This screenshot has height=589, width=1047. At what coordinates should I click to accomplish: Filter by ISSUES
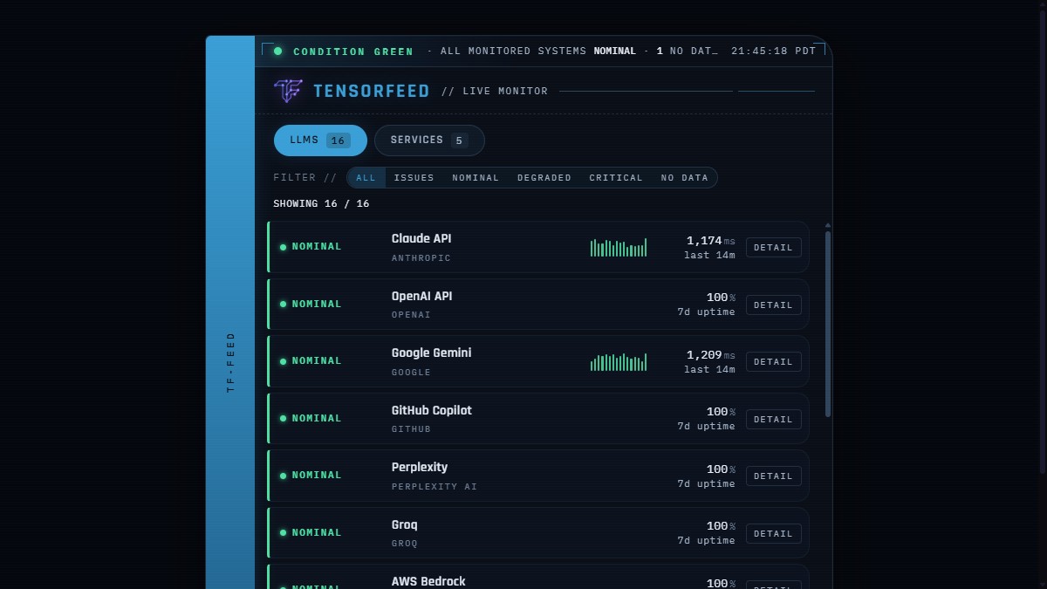(414, 178)
